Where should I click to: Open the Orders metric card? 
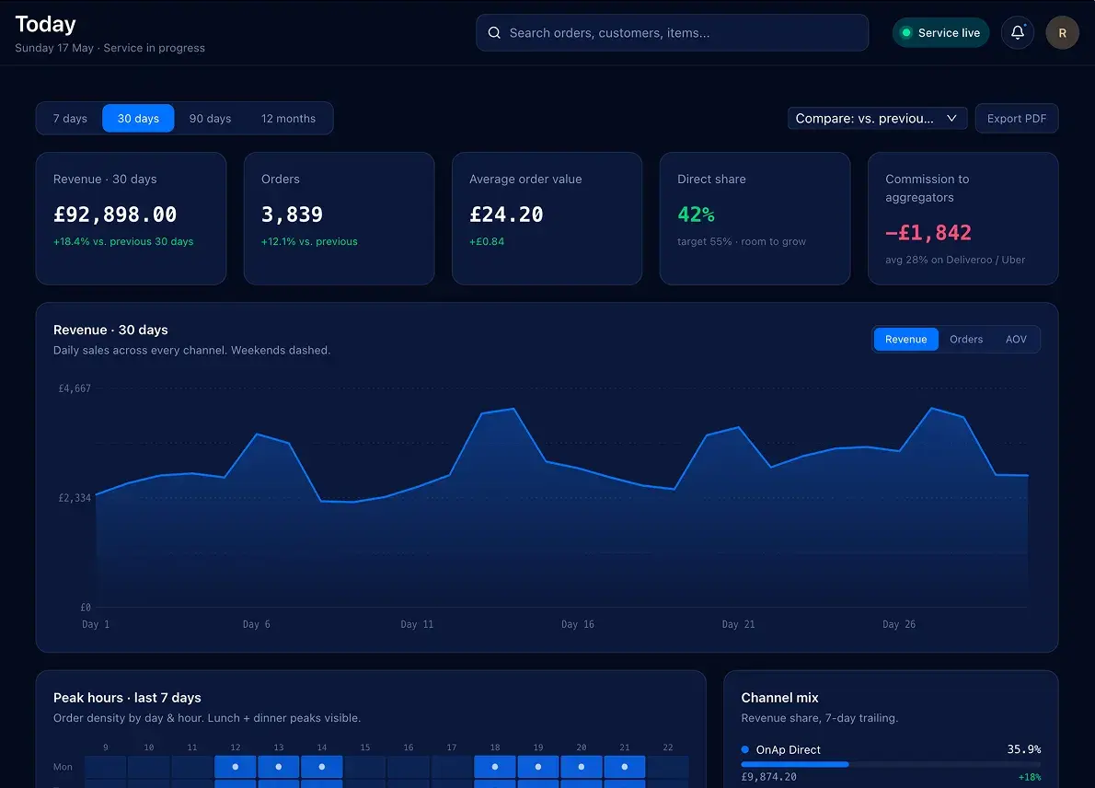click(339, 219)
